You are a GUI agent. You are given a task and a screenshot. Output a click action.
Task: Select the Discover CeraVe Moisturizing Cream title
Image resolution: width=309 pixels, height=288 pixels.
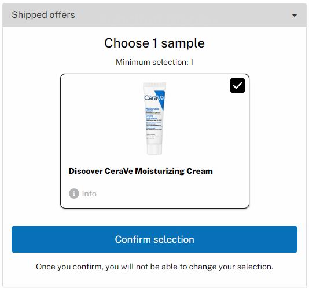coord(141,171)
